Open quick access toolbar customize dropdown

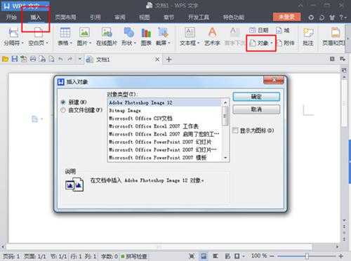click(80, 59)
